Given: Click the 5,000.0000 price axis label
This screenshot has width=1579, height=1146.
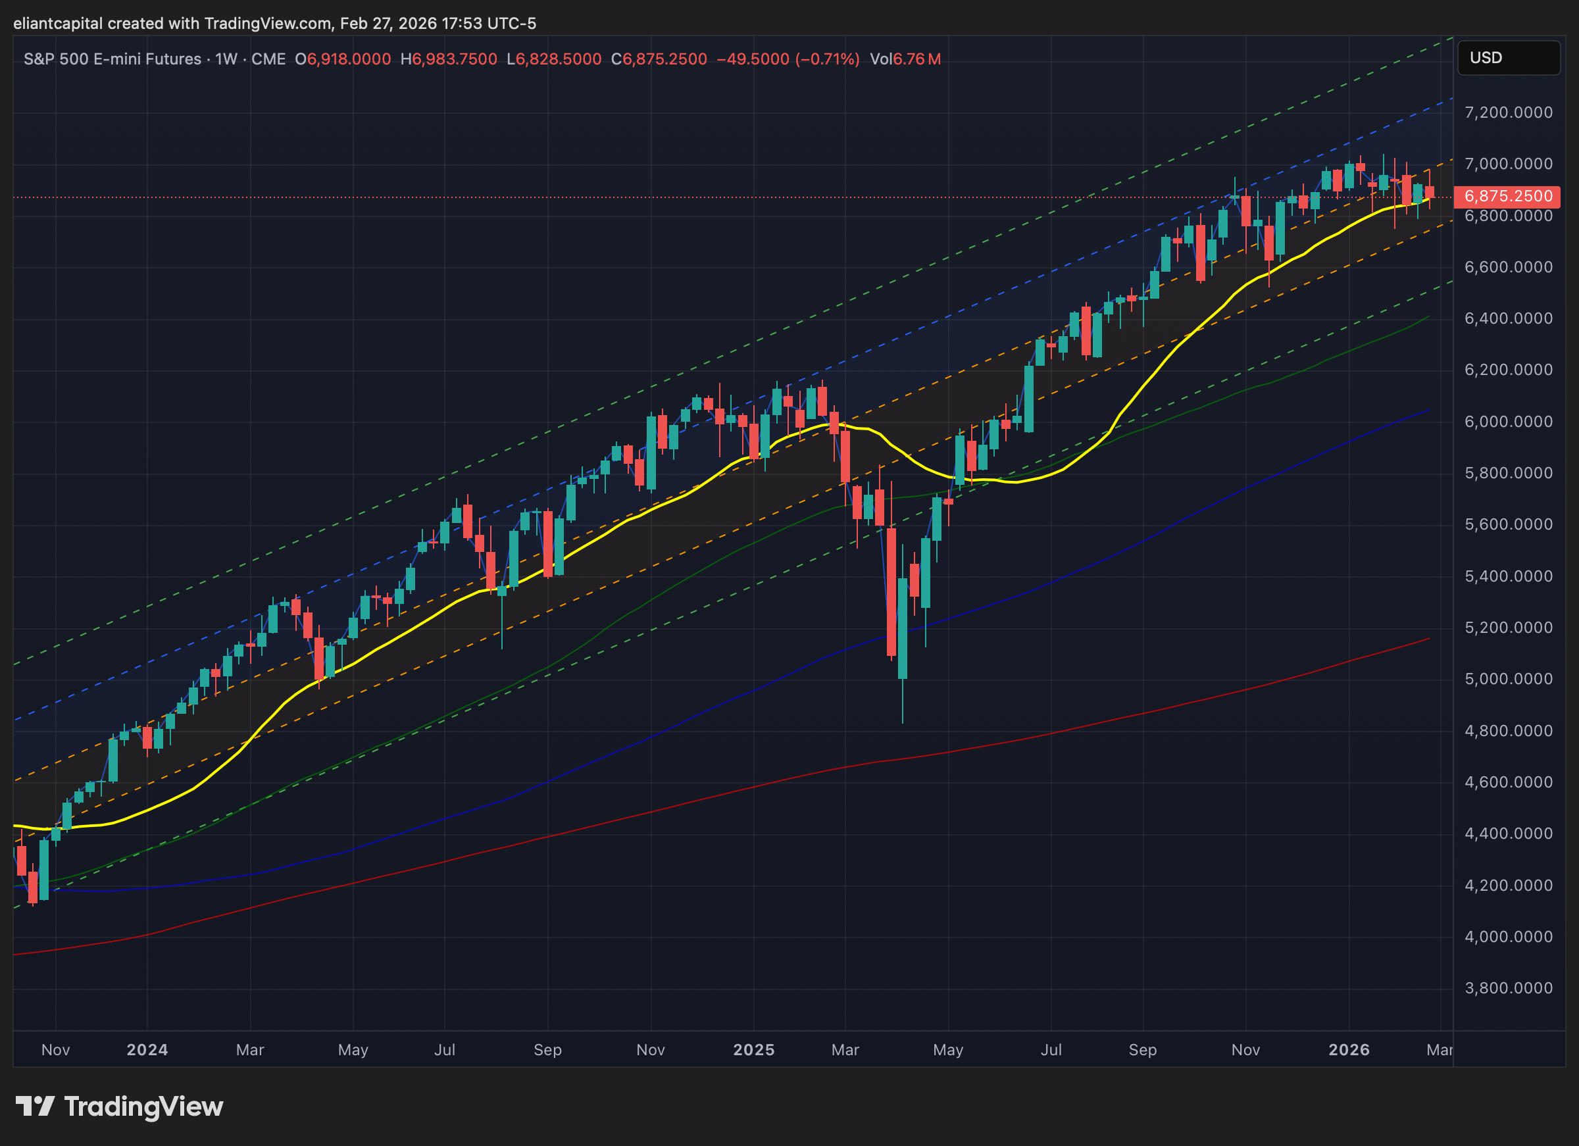Looking at the screenshot, I should click(1508, 679).
